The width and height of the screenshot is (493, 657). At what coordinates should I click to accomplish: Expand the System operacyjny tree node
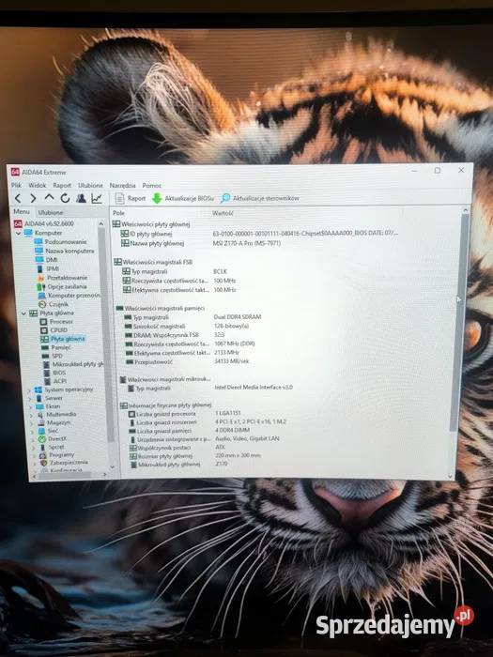(x=30, y=390)
